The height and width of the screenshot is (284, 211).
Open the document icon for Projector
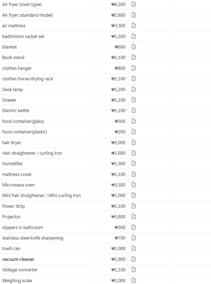click(134, 216)
